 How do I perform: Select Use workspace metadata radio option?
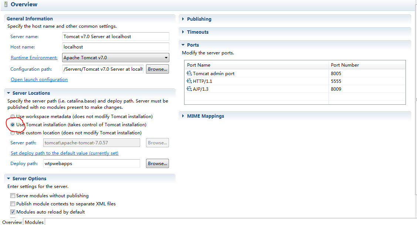pos(13,116)
